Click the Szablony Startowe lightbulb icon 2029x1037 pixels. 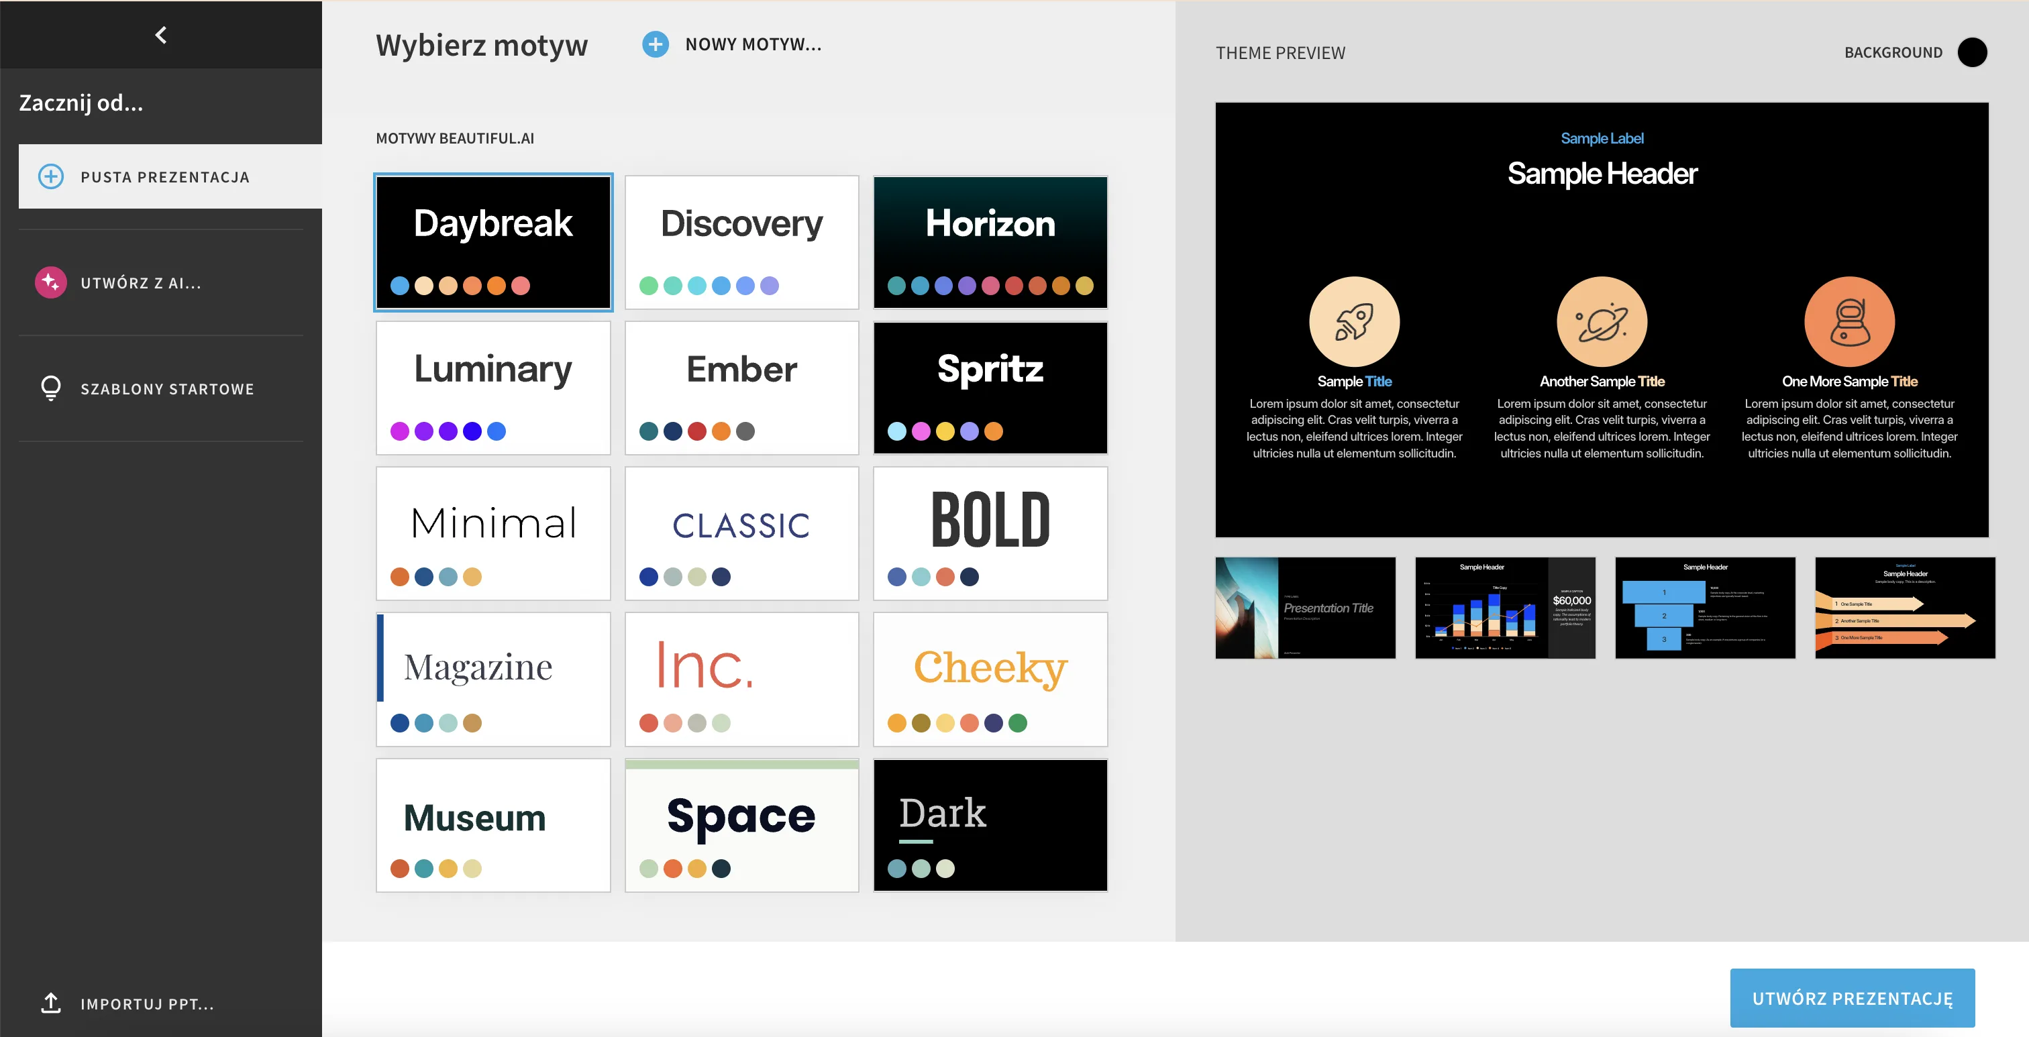(50, 388)
